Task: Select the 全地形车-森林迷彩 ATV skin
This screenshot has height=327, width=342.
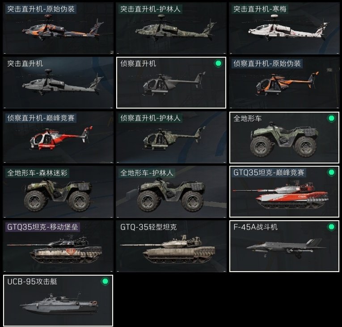Action: [x=58, y=192]
